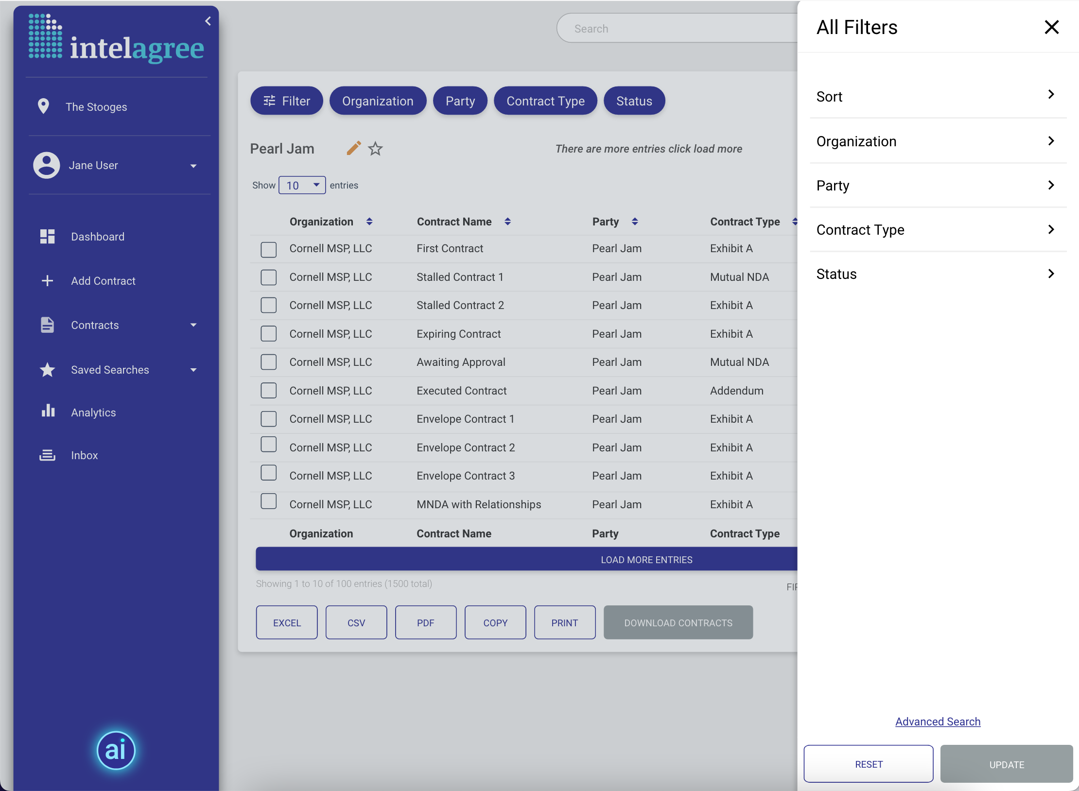Click the Inbox icon in the sidebar
The height and width of the screenshot is (791, 1079).
(47, 455)
